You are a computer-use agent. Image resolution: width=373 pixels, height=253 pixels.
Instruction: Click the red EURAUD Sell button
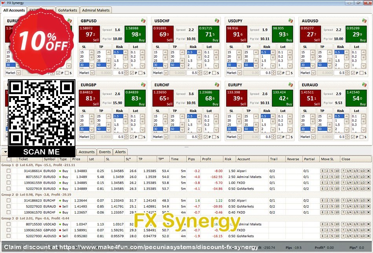pyautogui.click(x=311, y=98)
